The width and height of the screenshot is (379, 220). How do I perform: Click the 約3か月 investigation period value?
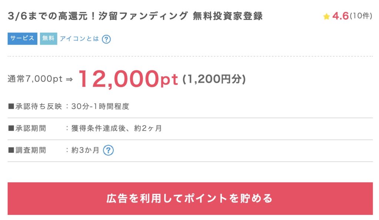coord(85,150)
